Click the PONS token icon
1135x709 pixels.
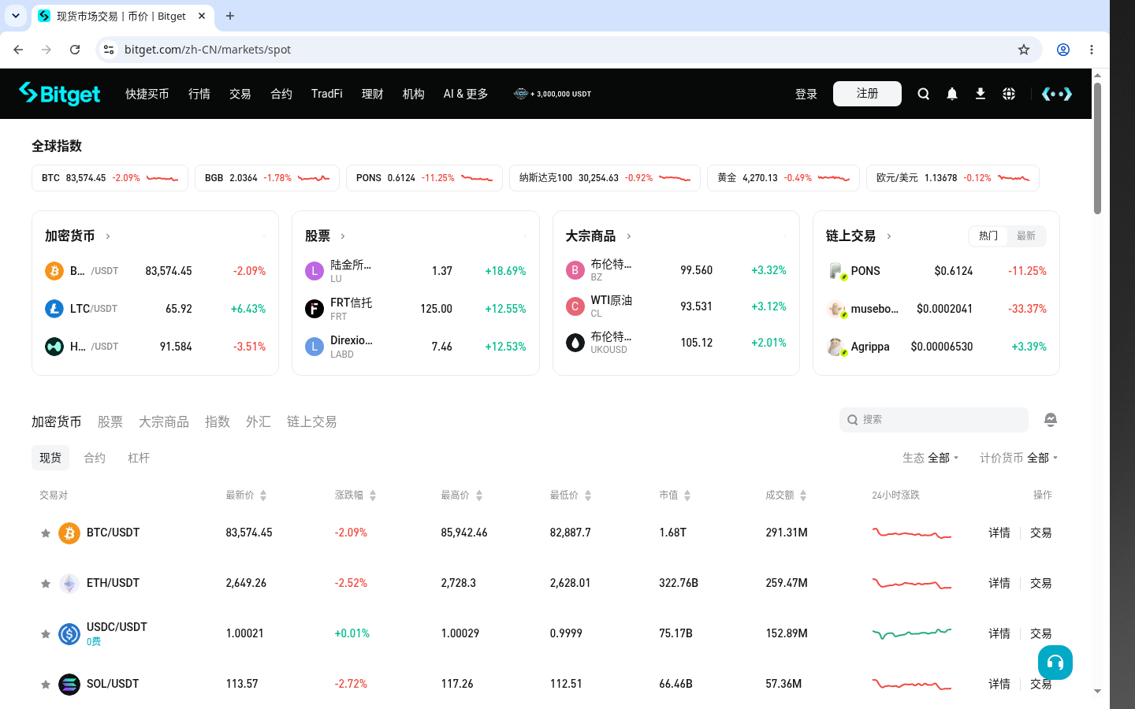[835, 271]
